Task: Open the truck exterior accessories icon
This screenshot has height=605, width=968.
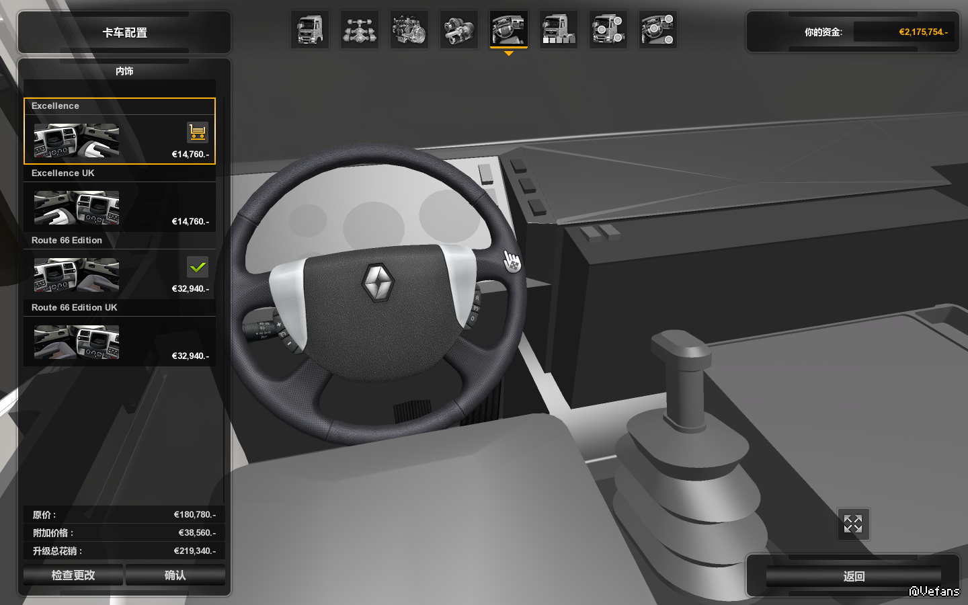Action: tap(608, 30)
